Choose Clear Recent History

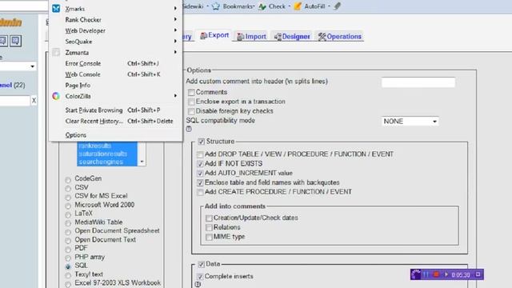click(x=115, y=121)
